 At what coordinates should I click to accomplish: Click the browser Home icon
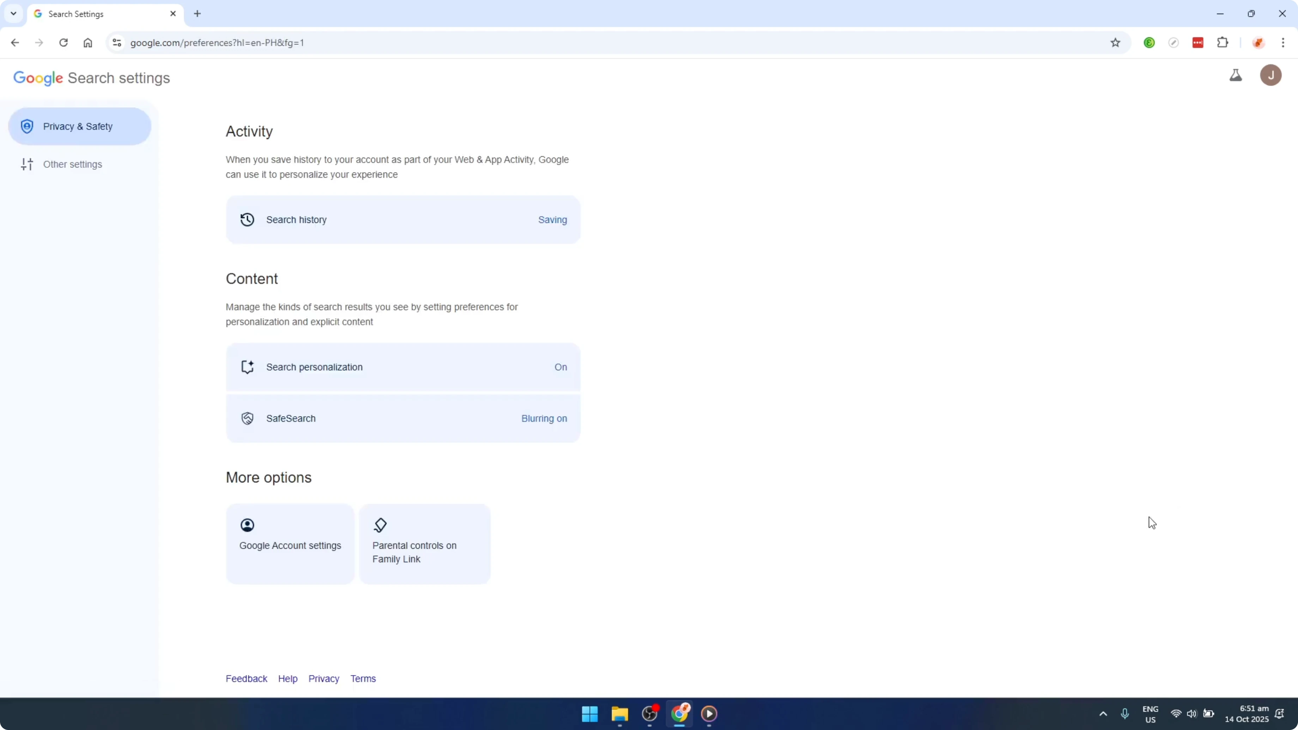click(88, 42)
